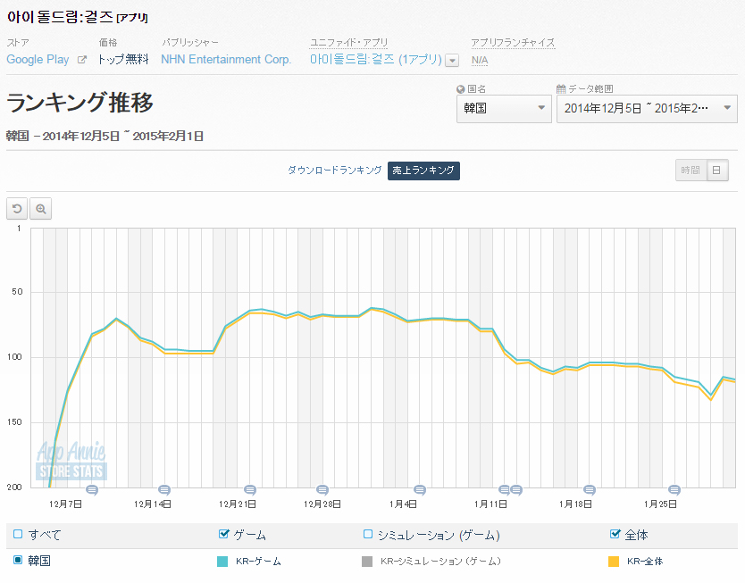Click the 12月21日 axis date label
Viewport: 745px width, 583px height.
pyautogui.click(x=238, y=504)
